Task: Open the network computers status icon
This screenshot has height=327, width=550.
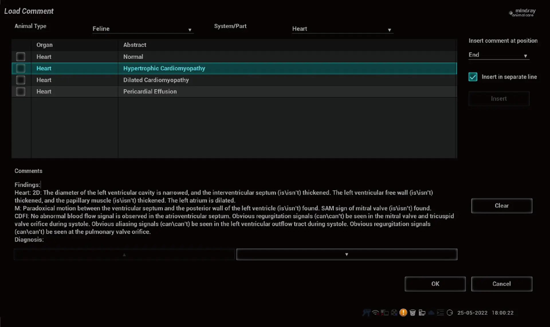Action: 422,313
